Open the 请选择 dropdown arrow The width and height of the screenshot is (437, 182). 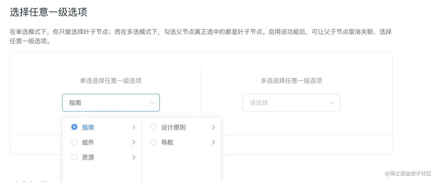[332, 103]
